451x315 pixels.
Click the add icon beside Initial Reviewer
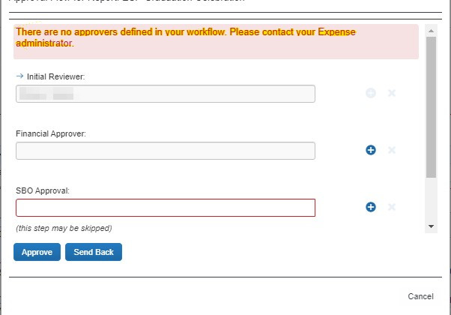click(371, 94)
